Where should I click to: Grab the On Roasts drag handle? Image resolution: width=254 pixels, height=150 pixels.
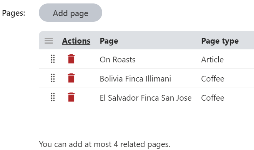tap(53, 59)
